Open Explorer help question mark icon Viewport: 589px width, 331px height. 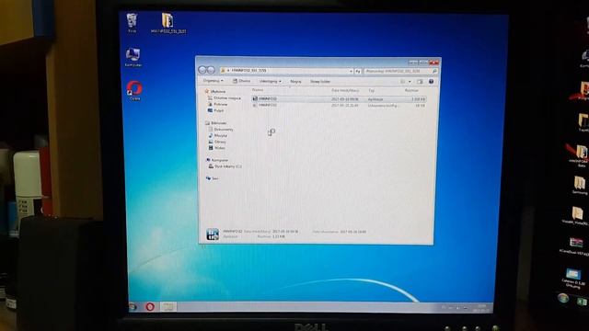pos(432,82)
